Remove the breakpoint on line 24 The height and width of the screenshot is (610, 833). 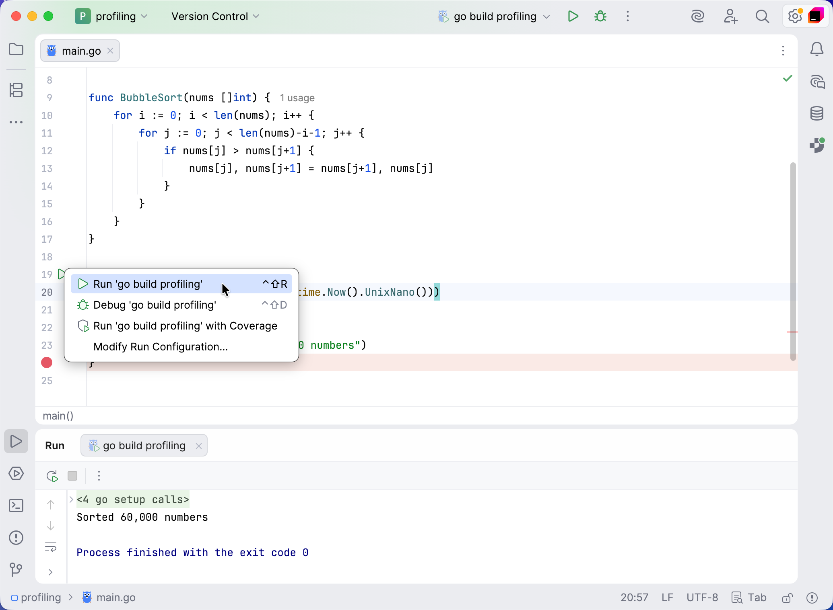[46, 363]
